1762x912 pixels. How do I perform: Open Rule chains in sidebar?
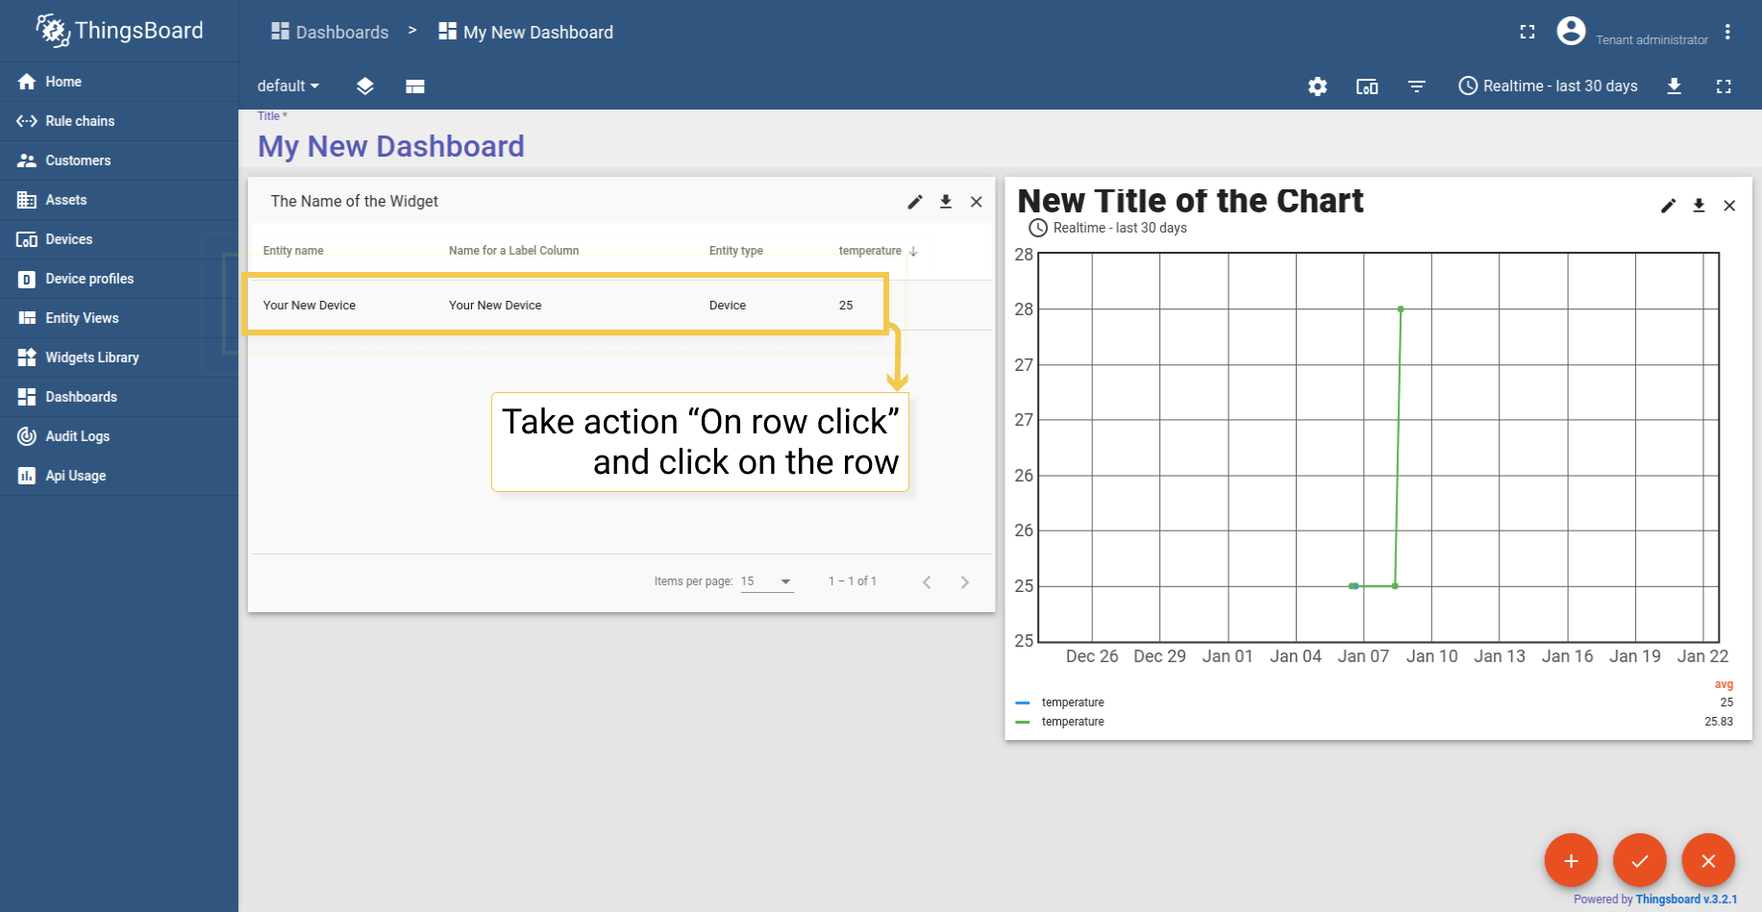pos(119,121)
